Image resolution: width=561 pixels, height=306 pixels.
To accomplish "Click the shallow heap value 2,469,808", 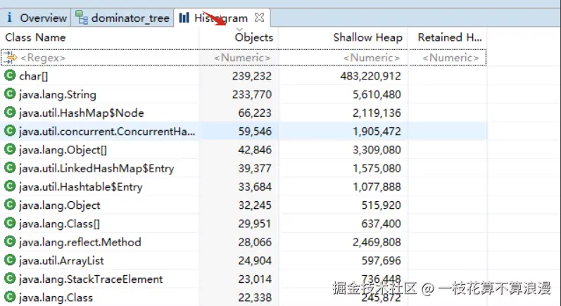I will point(377,242).
